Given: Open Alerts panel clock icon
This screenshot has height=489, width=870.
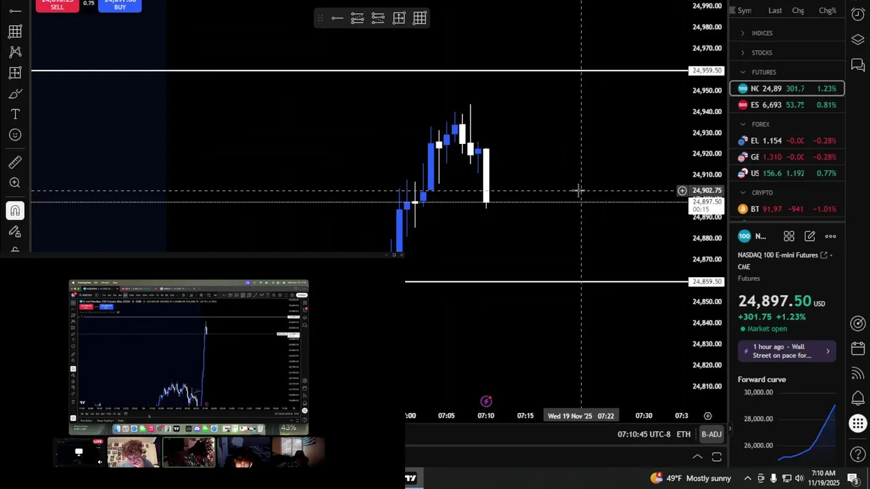Looking at the screenshot, I should [858, 14].
